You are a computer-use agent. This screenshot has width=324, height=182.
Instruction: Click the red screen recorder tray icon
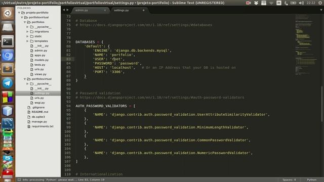pyautogui.click(x=249, y=3)
